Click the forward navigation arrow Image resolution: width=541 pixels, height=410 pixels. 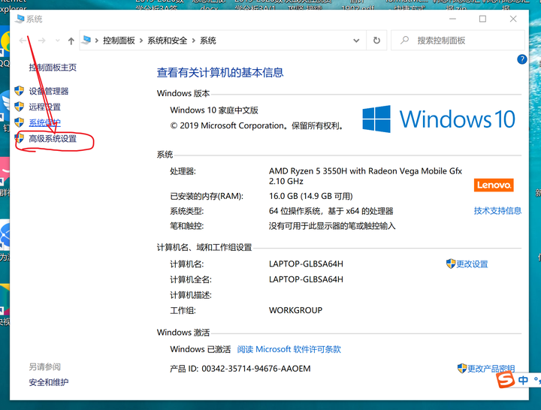click(42, 41)
